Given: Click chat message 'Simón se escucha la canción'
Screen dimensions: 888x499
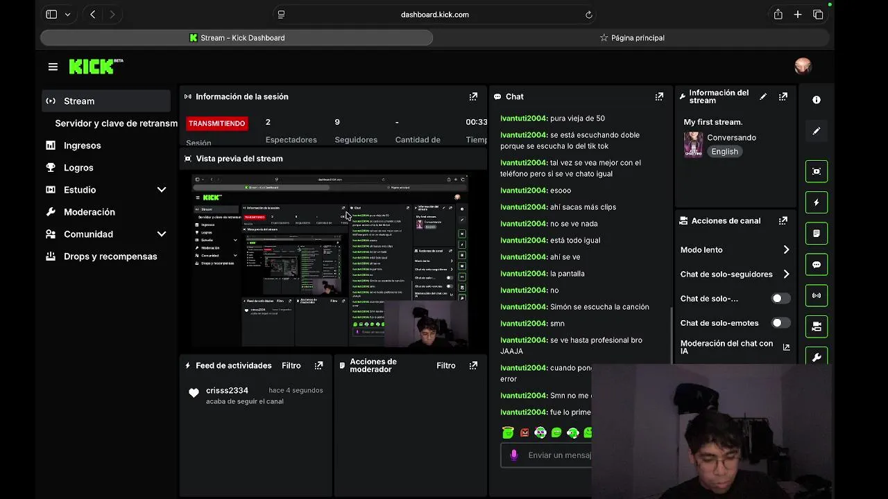Looking at the screenshot, I should pos(599,307).
